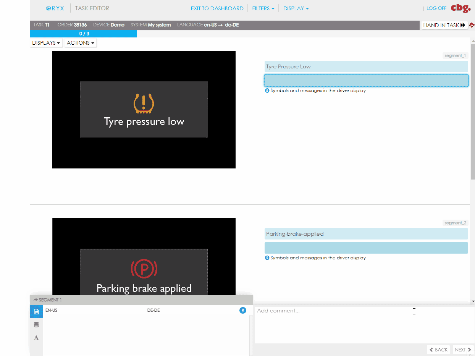475x356 pixels.
Task: Click 'ORDER 38136' in the info bar
Action: click(72, 25)
